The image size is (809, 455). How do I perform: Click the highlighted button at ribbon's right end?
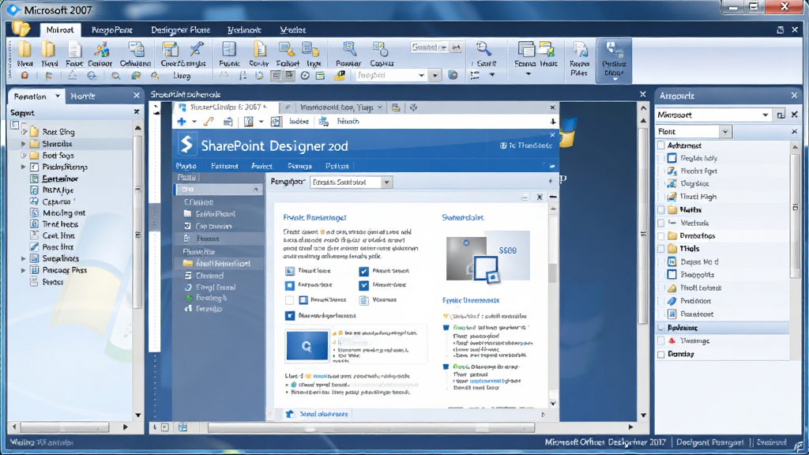point(613,60)
